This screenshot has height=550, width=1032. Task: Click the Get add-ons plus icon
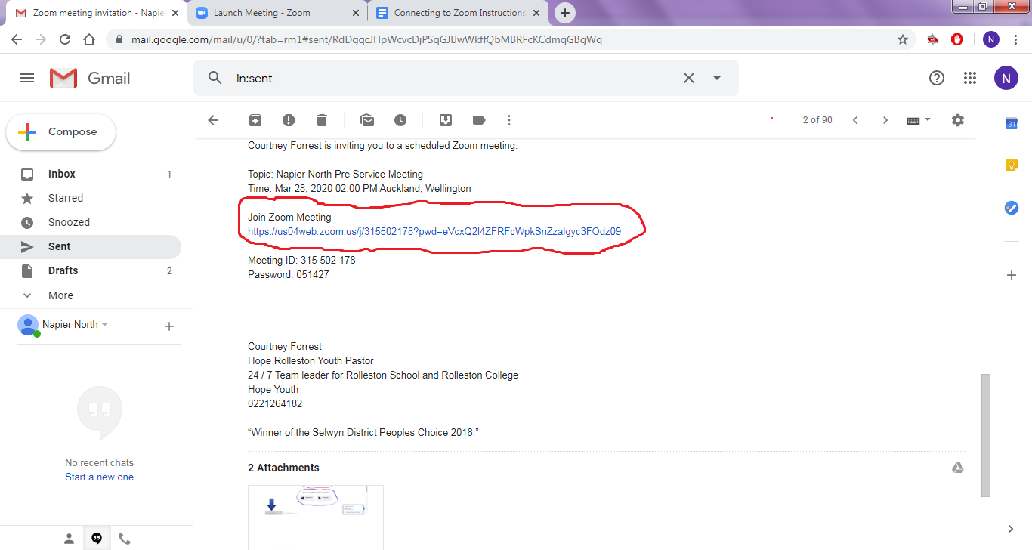tap(1012, 275)
